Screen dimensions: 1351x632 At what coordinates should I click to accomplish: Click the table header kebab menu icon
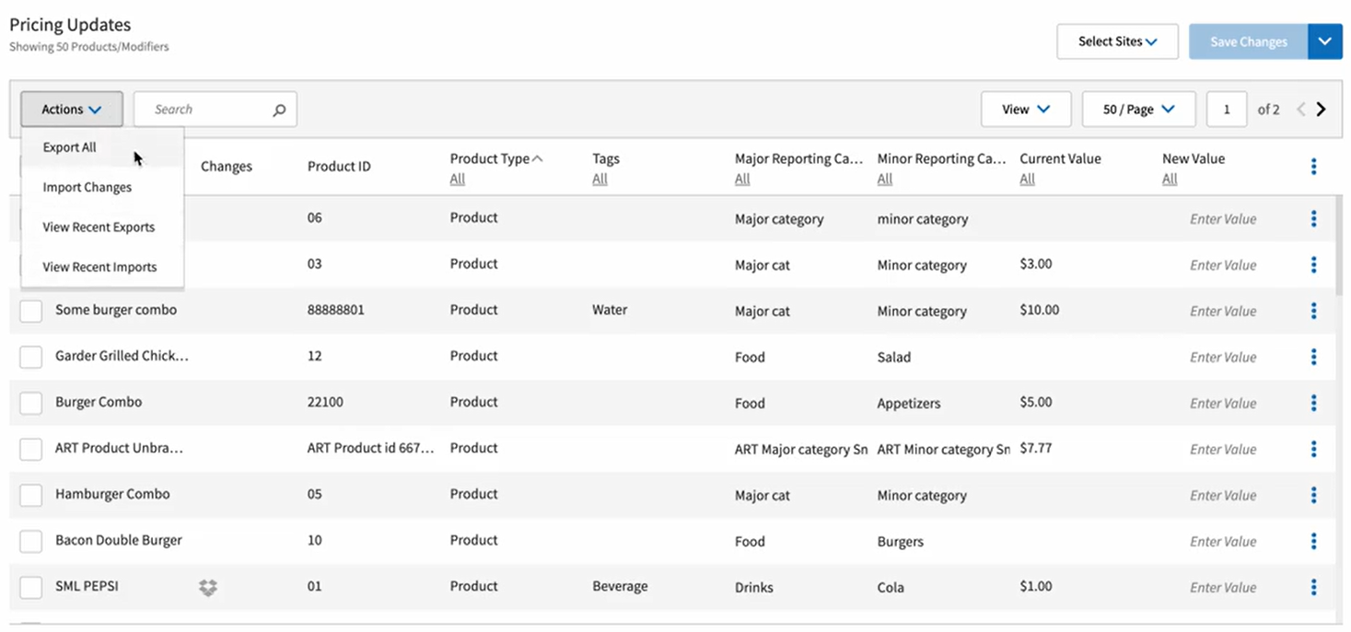(x=1314, y=167)
